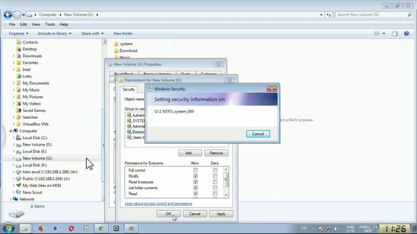Viewport: 417px width, 234px height.
Task: Click Add in Permissions dialog
Action: [190, 153]
